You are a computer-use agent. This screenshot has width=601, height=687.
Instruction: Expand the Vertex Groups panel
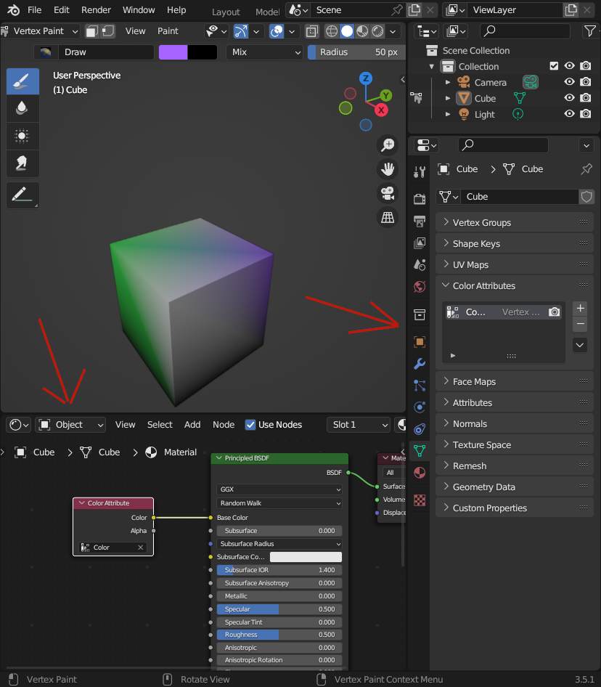(x=515, y=222)
